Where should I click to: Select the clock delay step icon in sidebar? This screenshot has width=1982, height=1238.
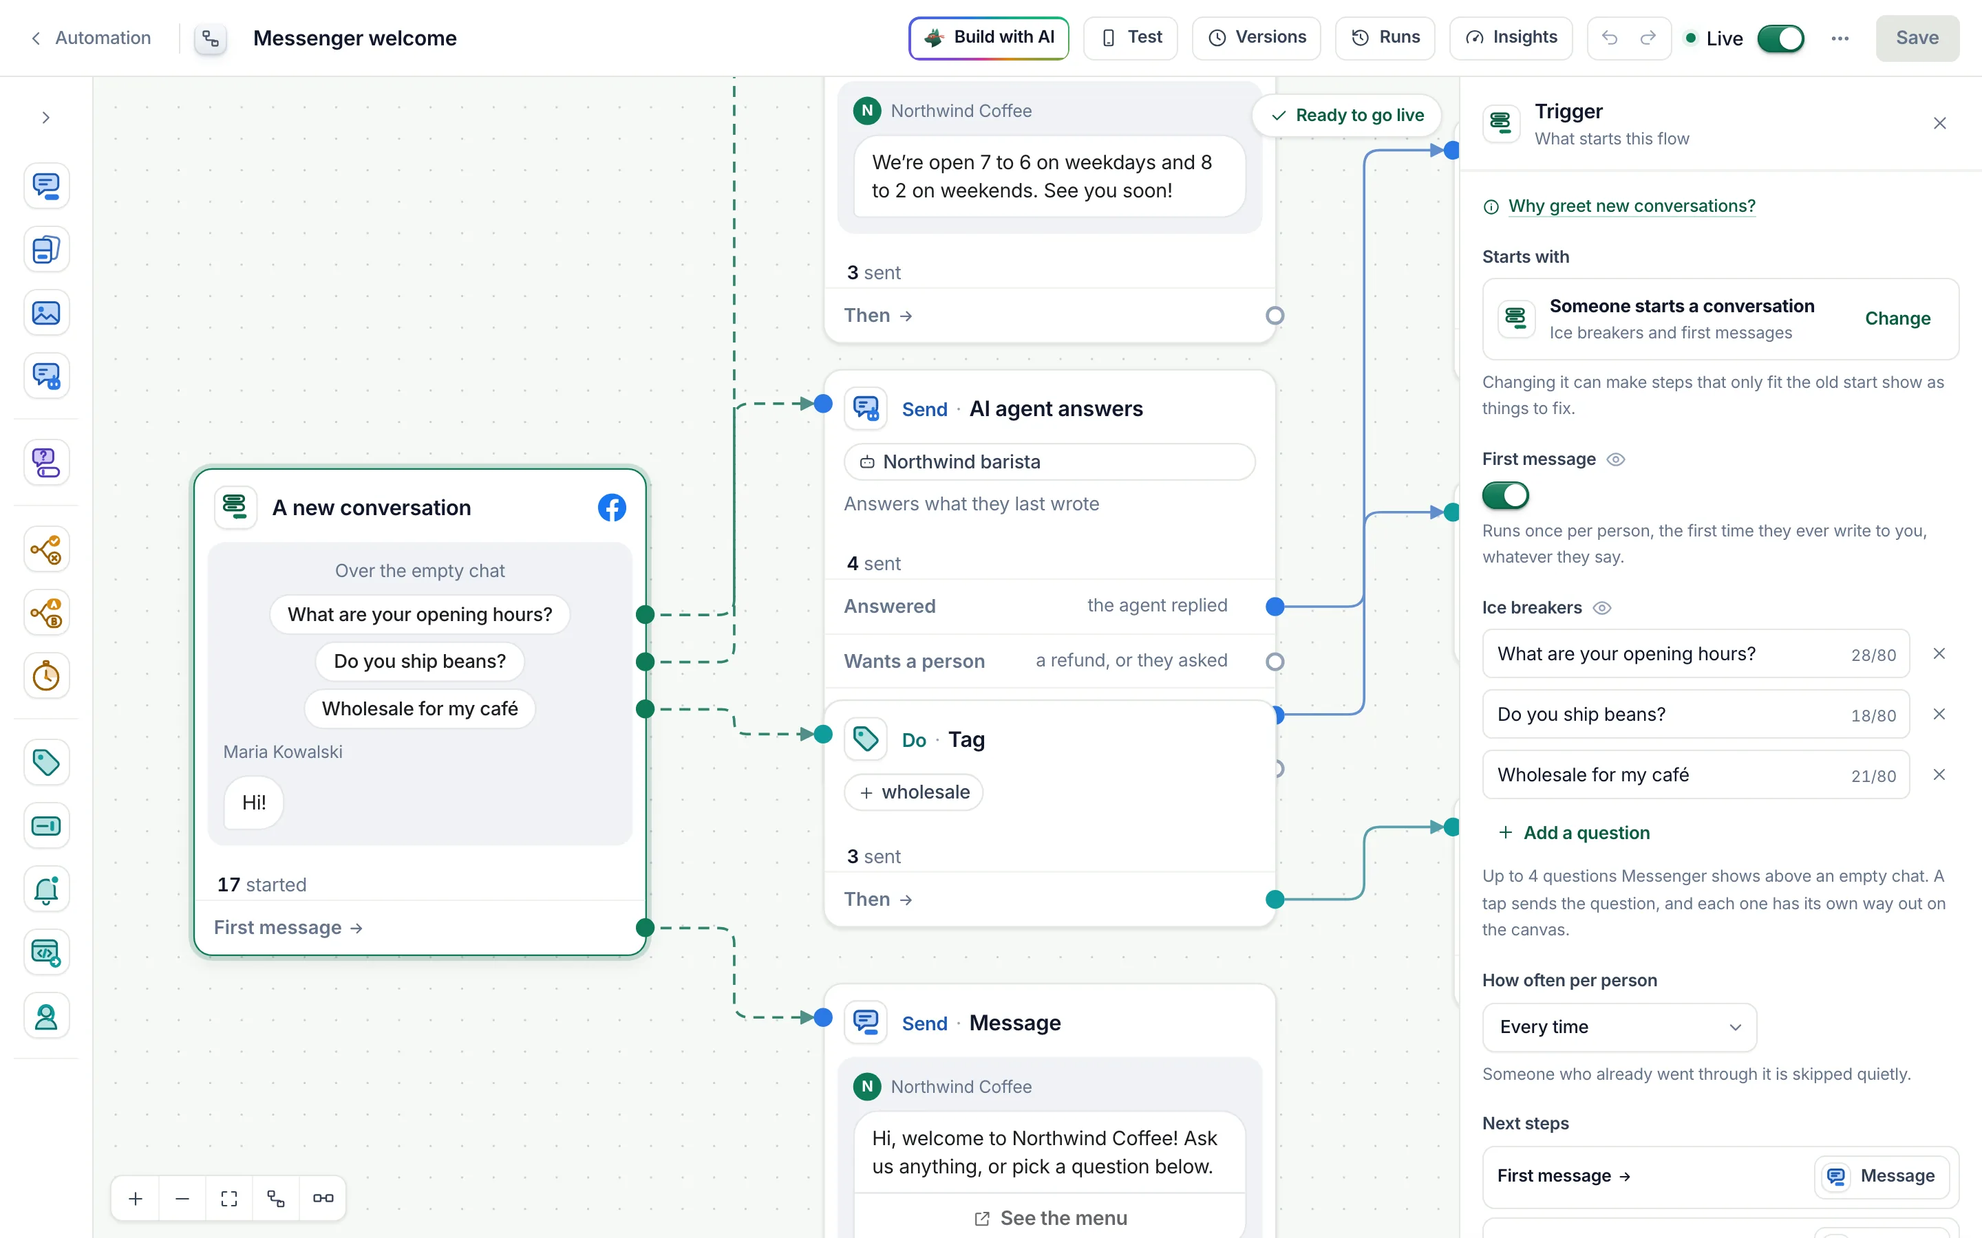pyautogui.click(x=46, y=676)
